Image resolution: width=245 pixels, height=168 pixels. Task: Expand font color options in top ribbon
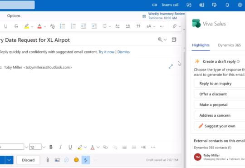tap(45, 27)
